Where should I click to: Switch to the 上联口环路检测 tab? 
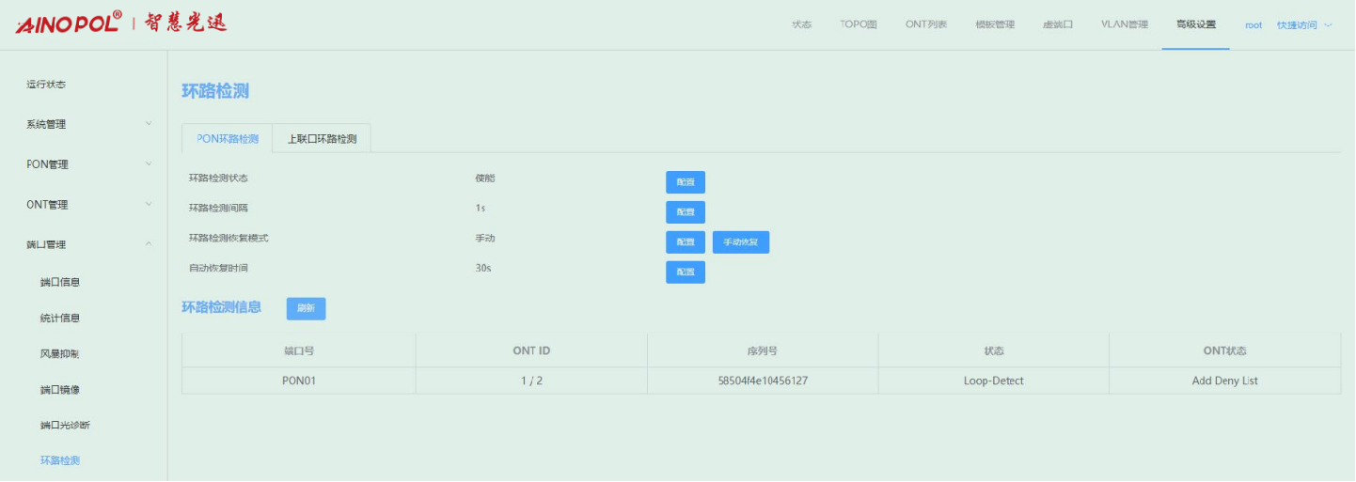(x=322, y=139)
